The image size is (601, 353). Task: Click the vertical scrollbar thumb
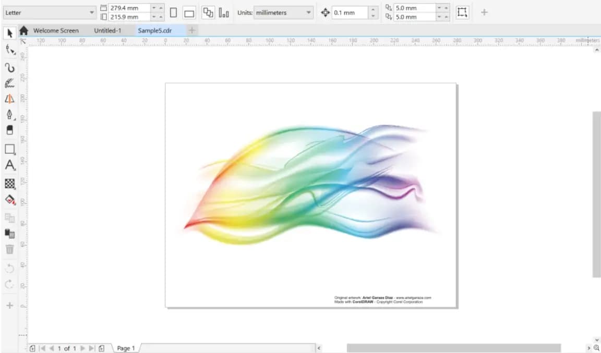click(597, 194)
